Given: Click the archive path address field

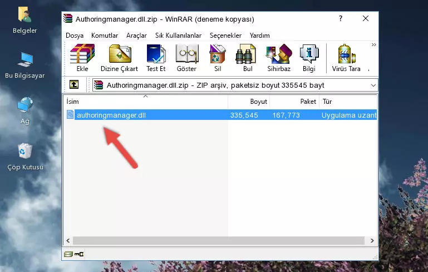Looking at the screenshot, I should (235, 85).
